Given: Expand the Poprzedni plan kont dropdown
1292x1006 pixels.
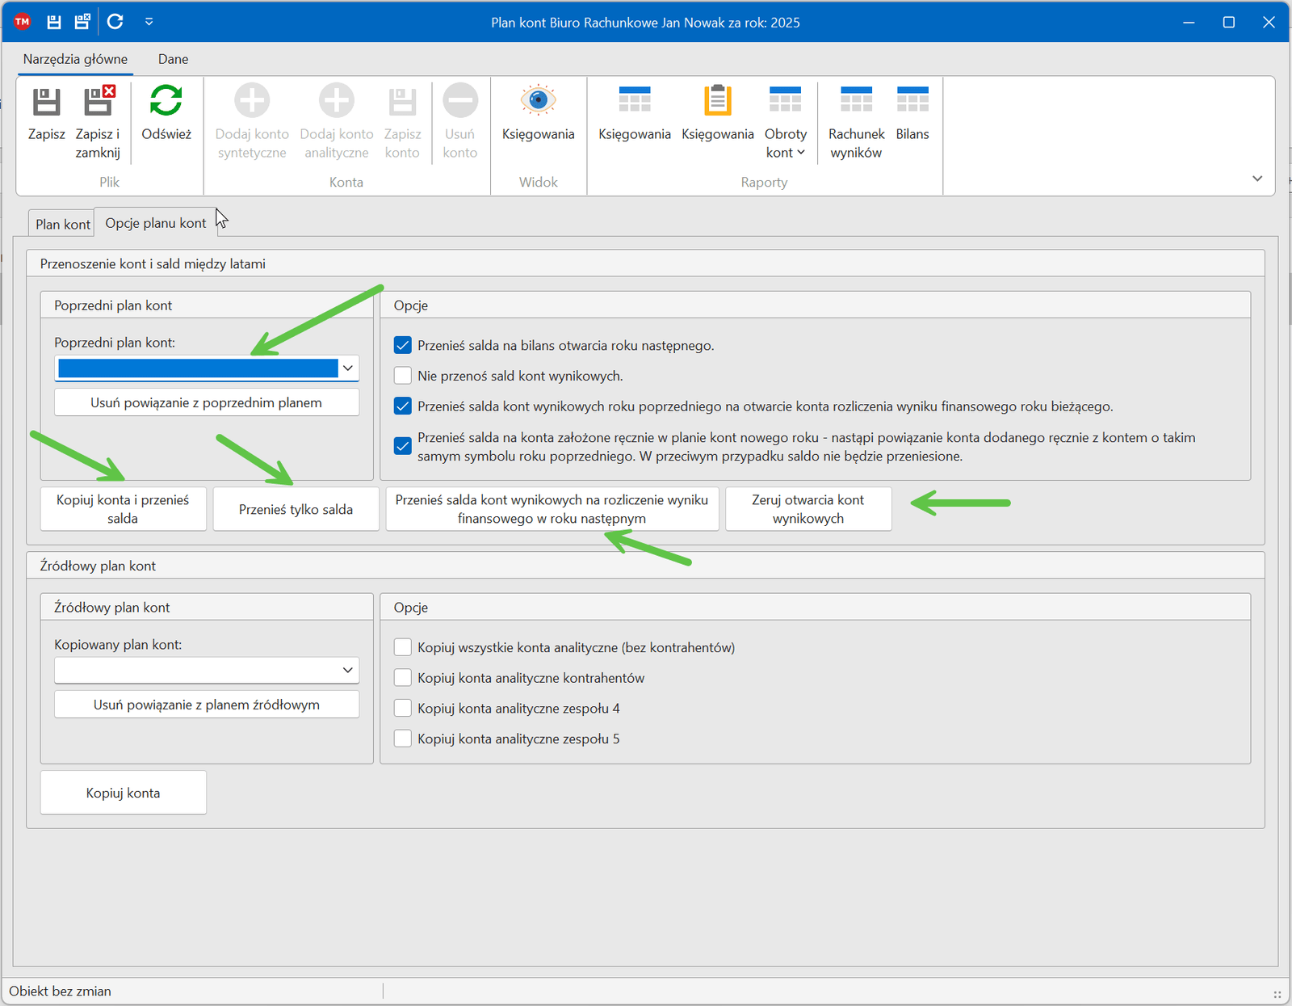Looking at the screenshot, I should click(x=348, y=368).
